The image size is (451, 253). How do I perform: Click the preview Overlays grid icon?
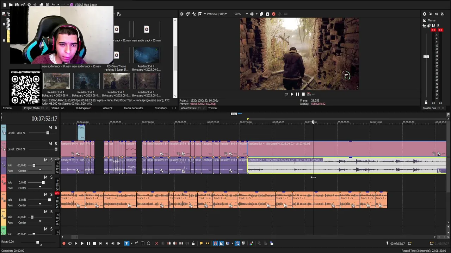pyautogui.click(x=252, y=14)
